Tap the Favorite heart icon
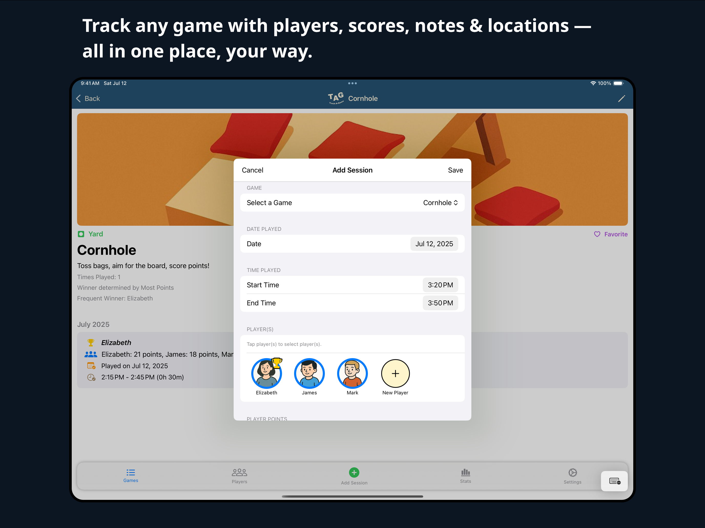Screen dimensions: 705x528 click(x=597, y=234)
